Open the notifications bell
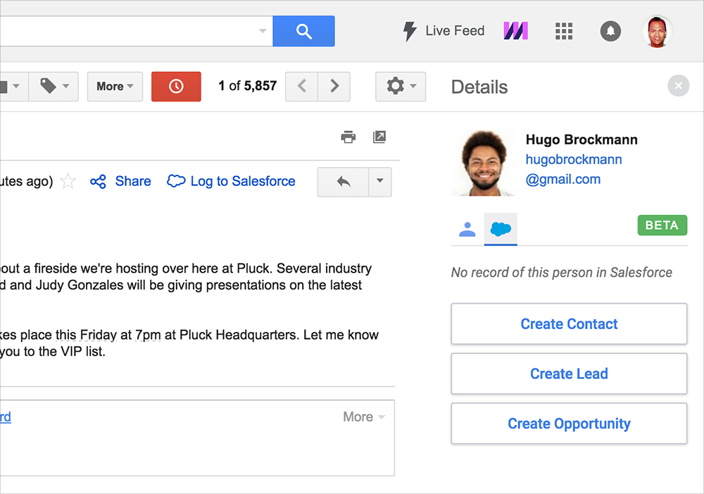Image resolution: width=704 pixels, height=494 pixels. point(610,31)
